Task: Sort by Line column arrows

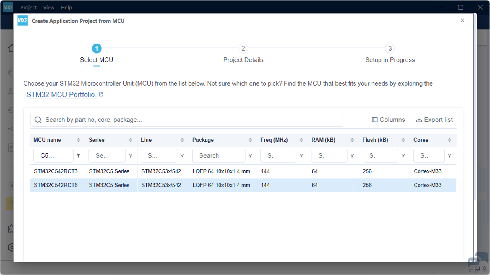Action: 182,140
